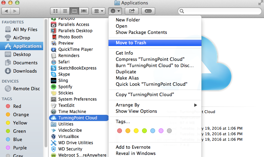264x157 pixels.
Task: Choose New Folder from the menu
Action: pos(155,20)
